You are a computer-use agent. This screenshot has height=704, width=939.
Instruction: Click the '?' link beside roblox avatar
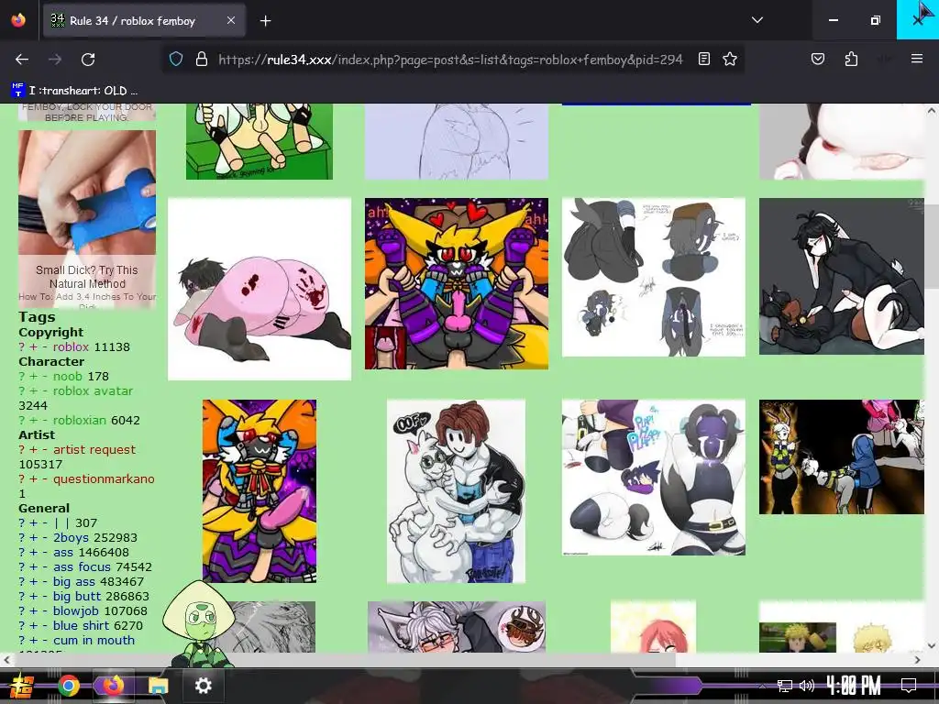pos(22,390)
